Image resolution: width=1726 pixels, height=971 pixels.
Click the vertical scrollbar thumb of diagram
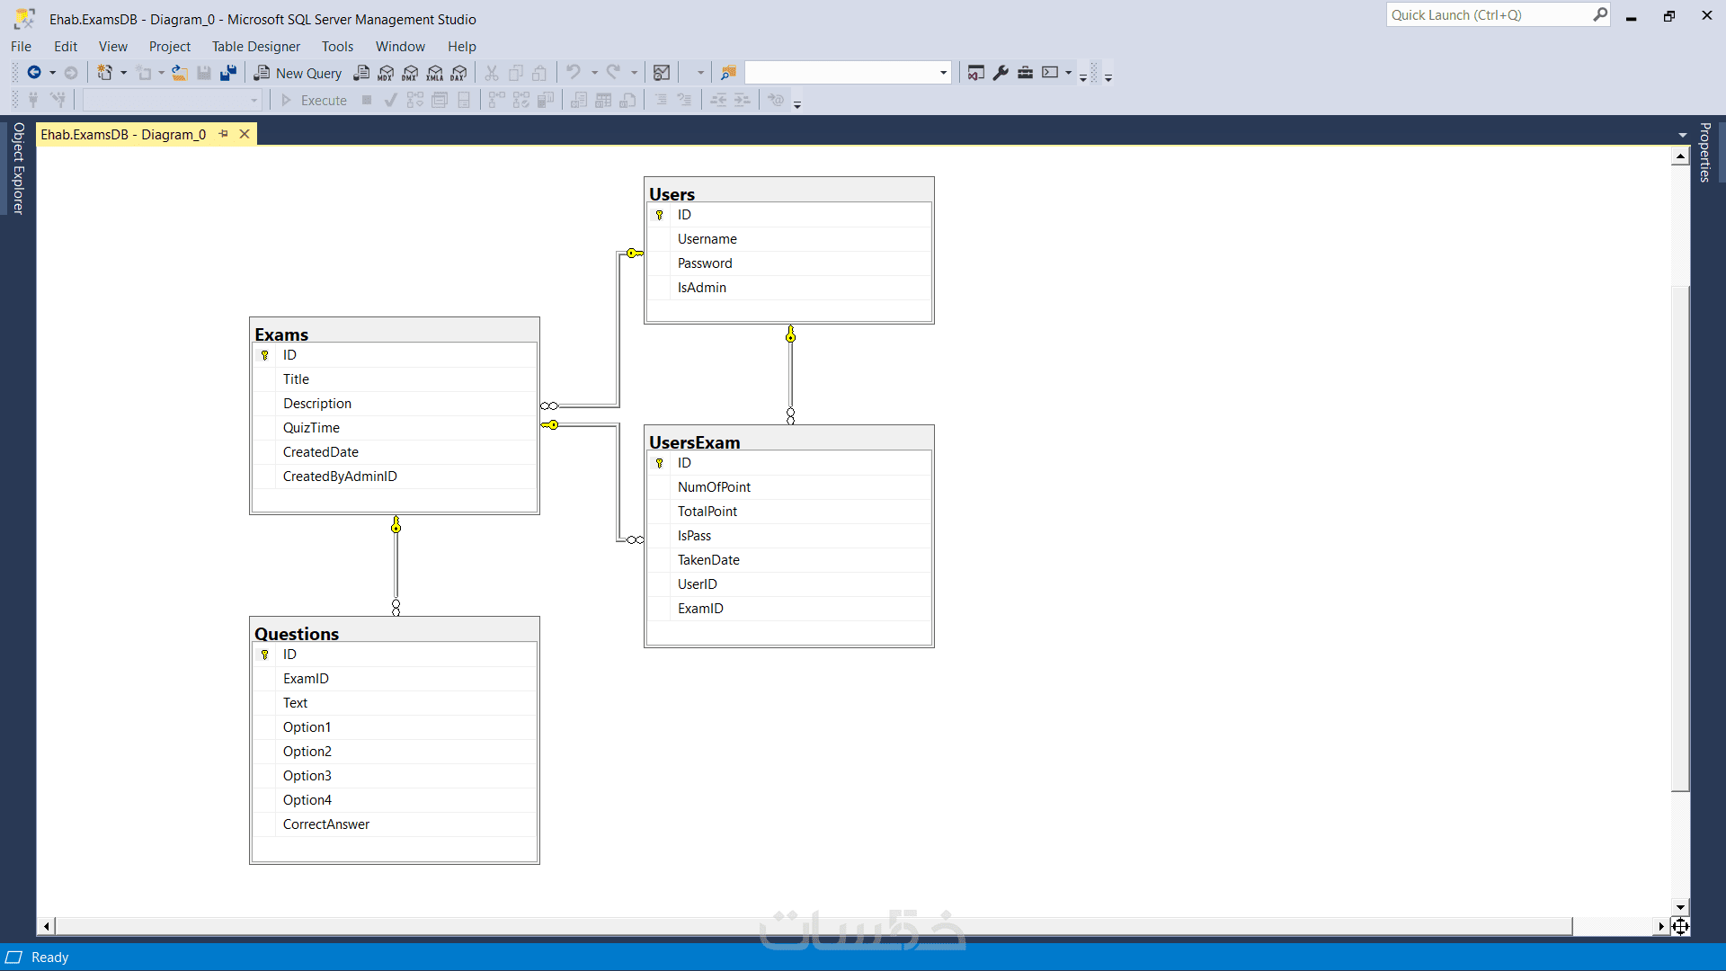click(1680, 539)
